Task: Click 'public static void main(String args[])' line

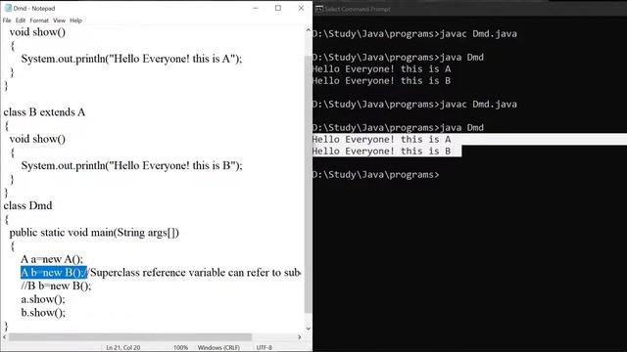Action: (x=94, y=233)
